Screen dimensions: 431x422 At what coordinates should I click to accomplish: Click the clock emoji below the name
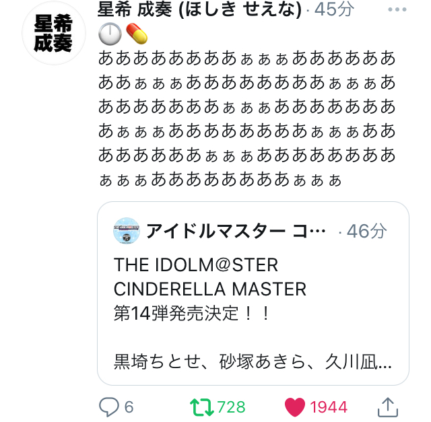(x=109, y=33)
